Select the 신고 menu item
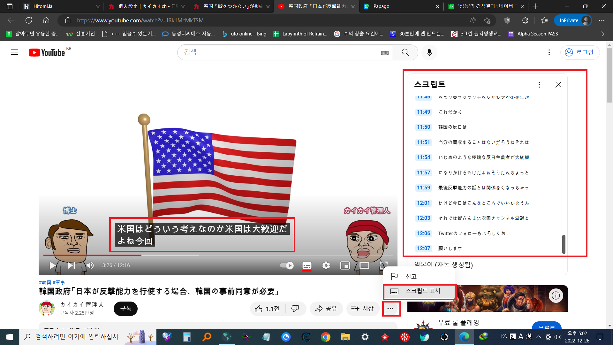The height and width of the screenshot is (345, 613). [x=419, y=276]
